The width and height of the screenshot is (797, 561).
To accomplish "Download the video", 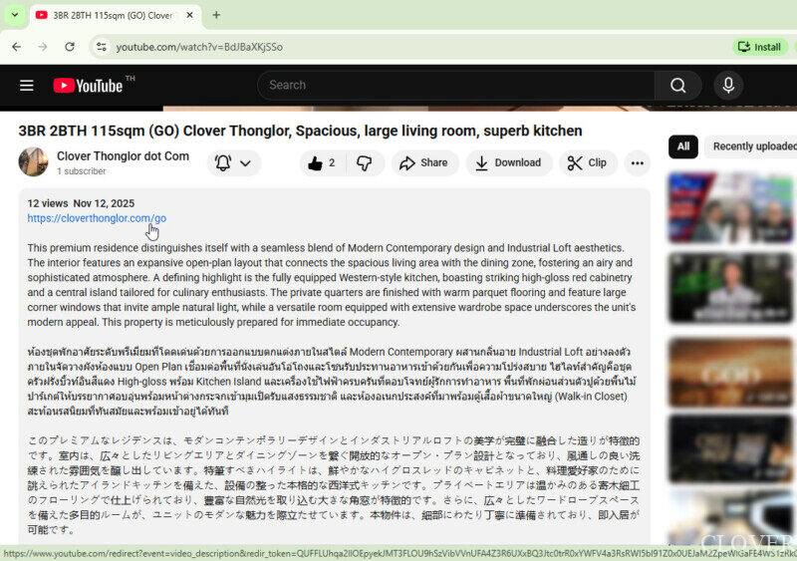I will (508, 163).
